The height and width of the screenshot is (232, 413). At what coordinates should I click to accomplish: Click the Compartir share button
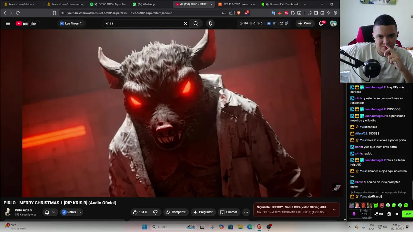coord(176,212)
